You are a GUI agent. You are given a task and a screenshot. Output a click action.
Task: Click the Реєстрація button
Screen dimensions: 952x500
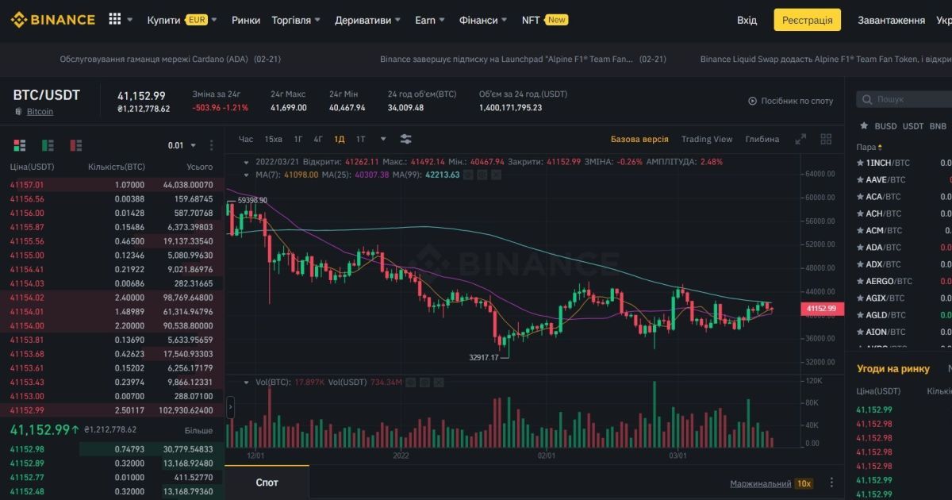pyautogui.click(x=808, y=19)
